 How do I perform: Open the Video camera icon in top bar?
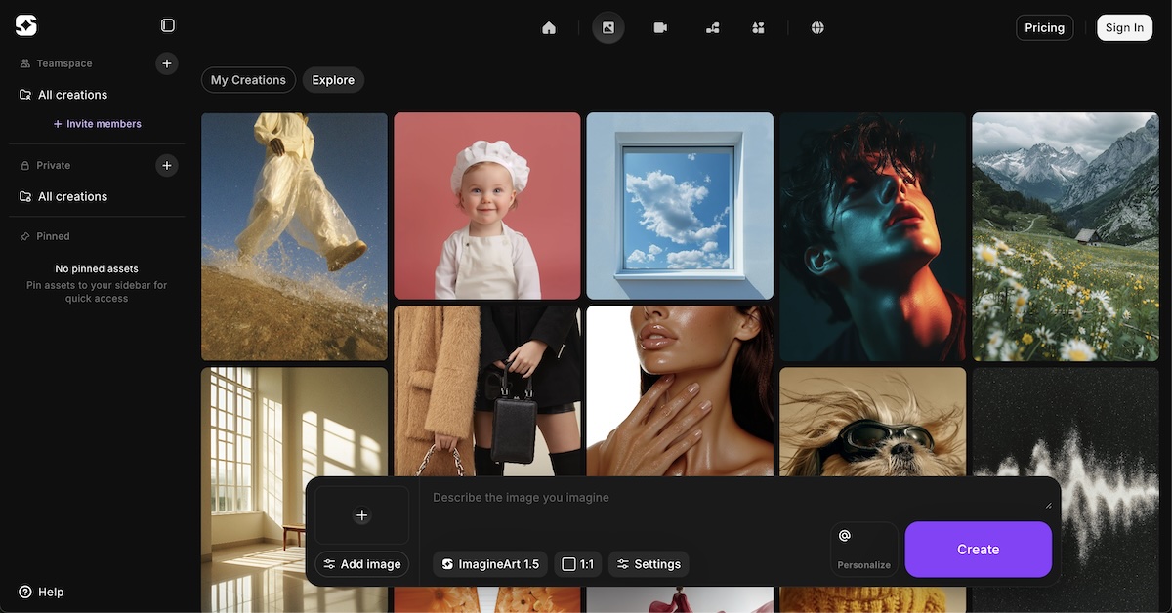(660, 27)
